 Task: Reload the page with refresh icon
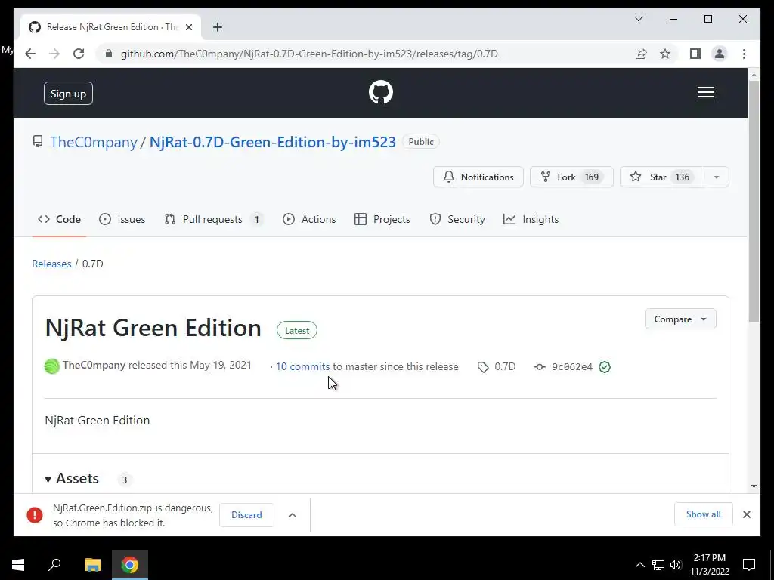click(x=79, y=54)
